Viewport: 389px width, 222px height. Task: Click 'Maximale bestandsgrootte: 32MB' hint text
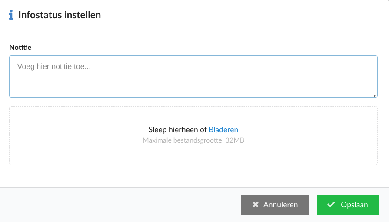(193, 140)
